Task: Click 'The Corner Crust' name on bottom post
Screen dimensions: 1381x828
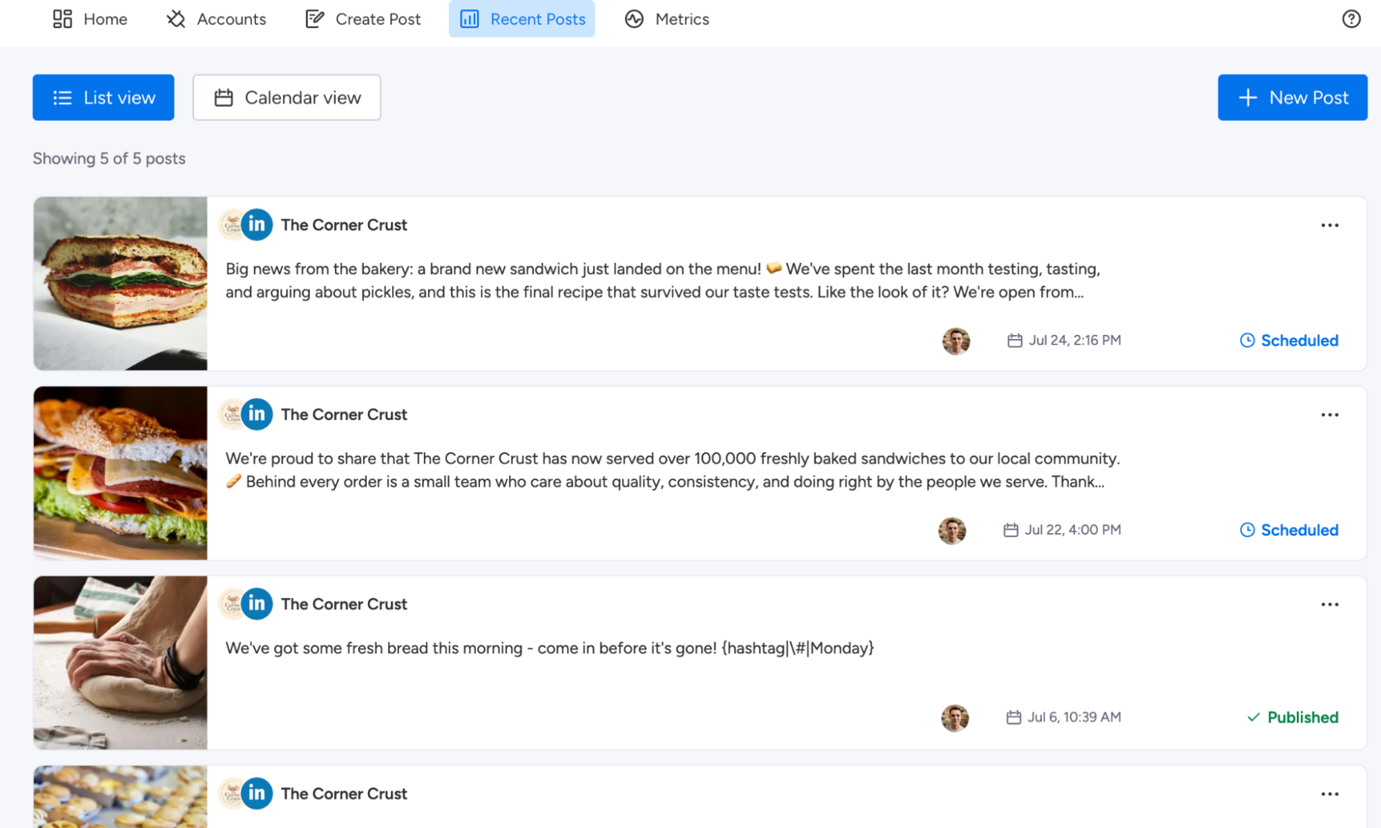Action: point(344,794)
